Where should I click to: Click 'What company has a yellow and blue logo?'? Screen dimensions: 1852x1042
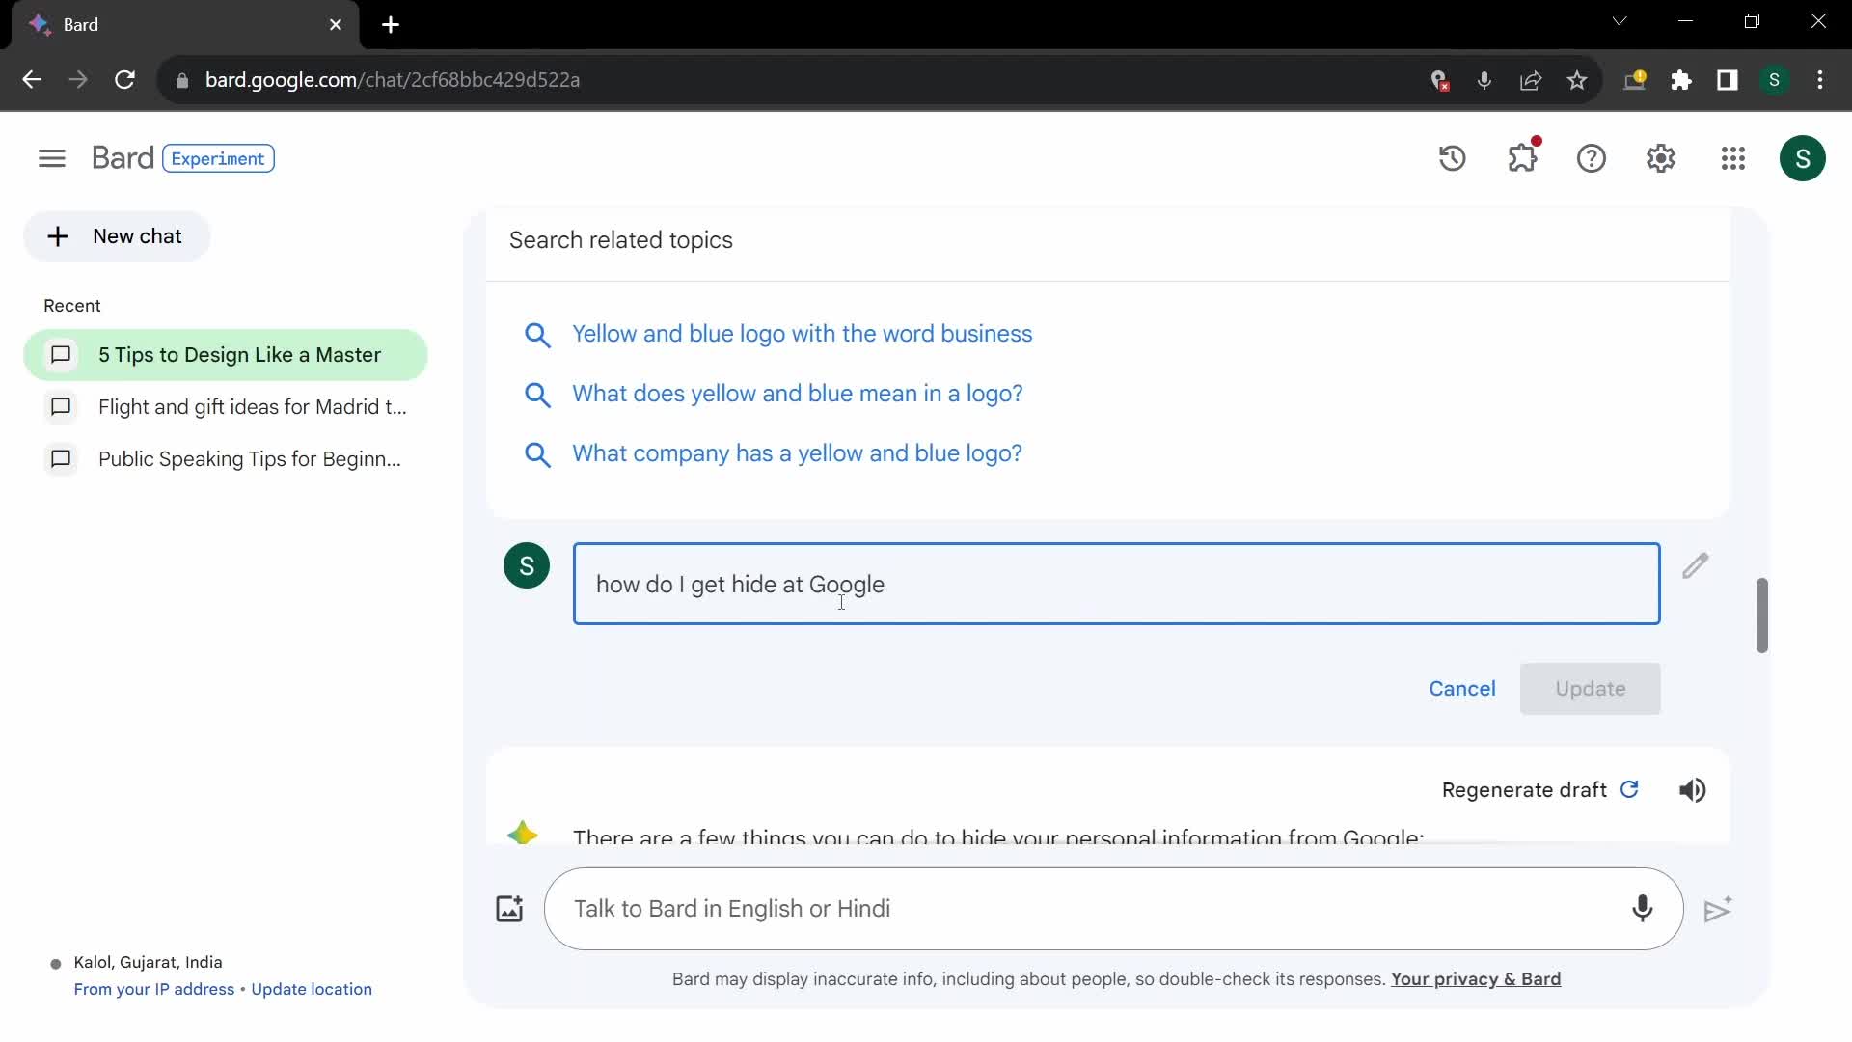(x=797, y=453)
